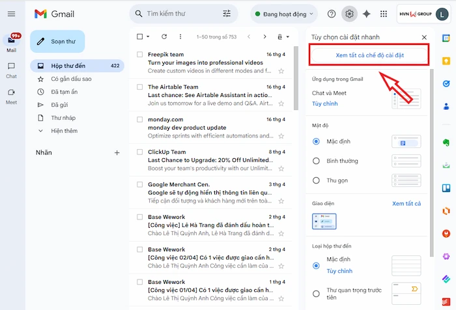Image resolution: width=456 pixels, height=310 pixels.
Task: Click the refresh inbox icon
Action: click(x=164, y=36)
